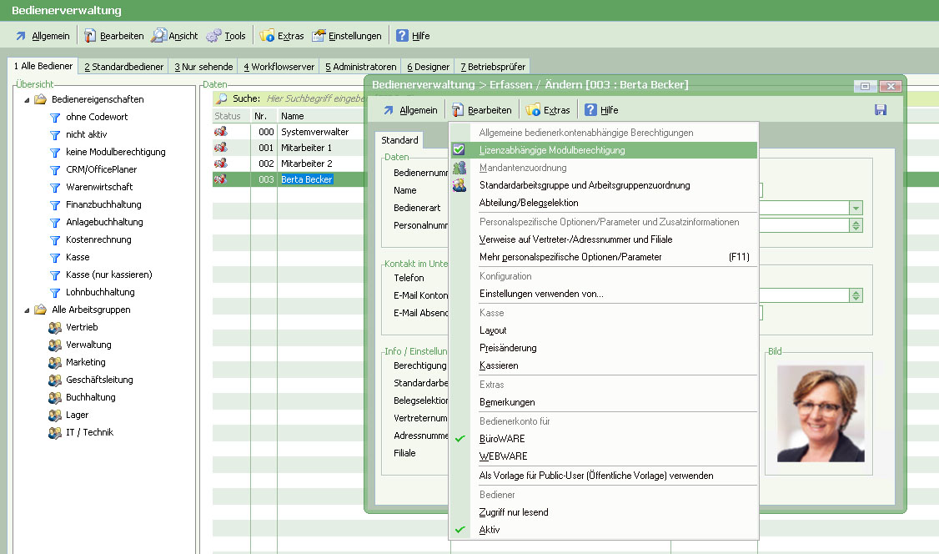
Task: Collapse the Alle Arbeitsgruppen tree node
Action: point(27,310)
